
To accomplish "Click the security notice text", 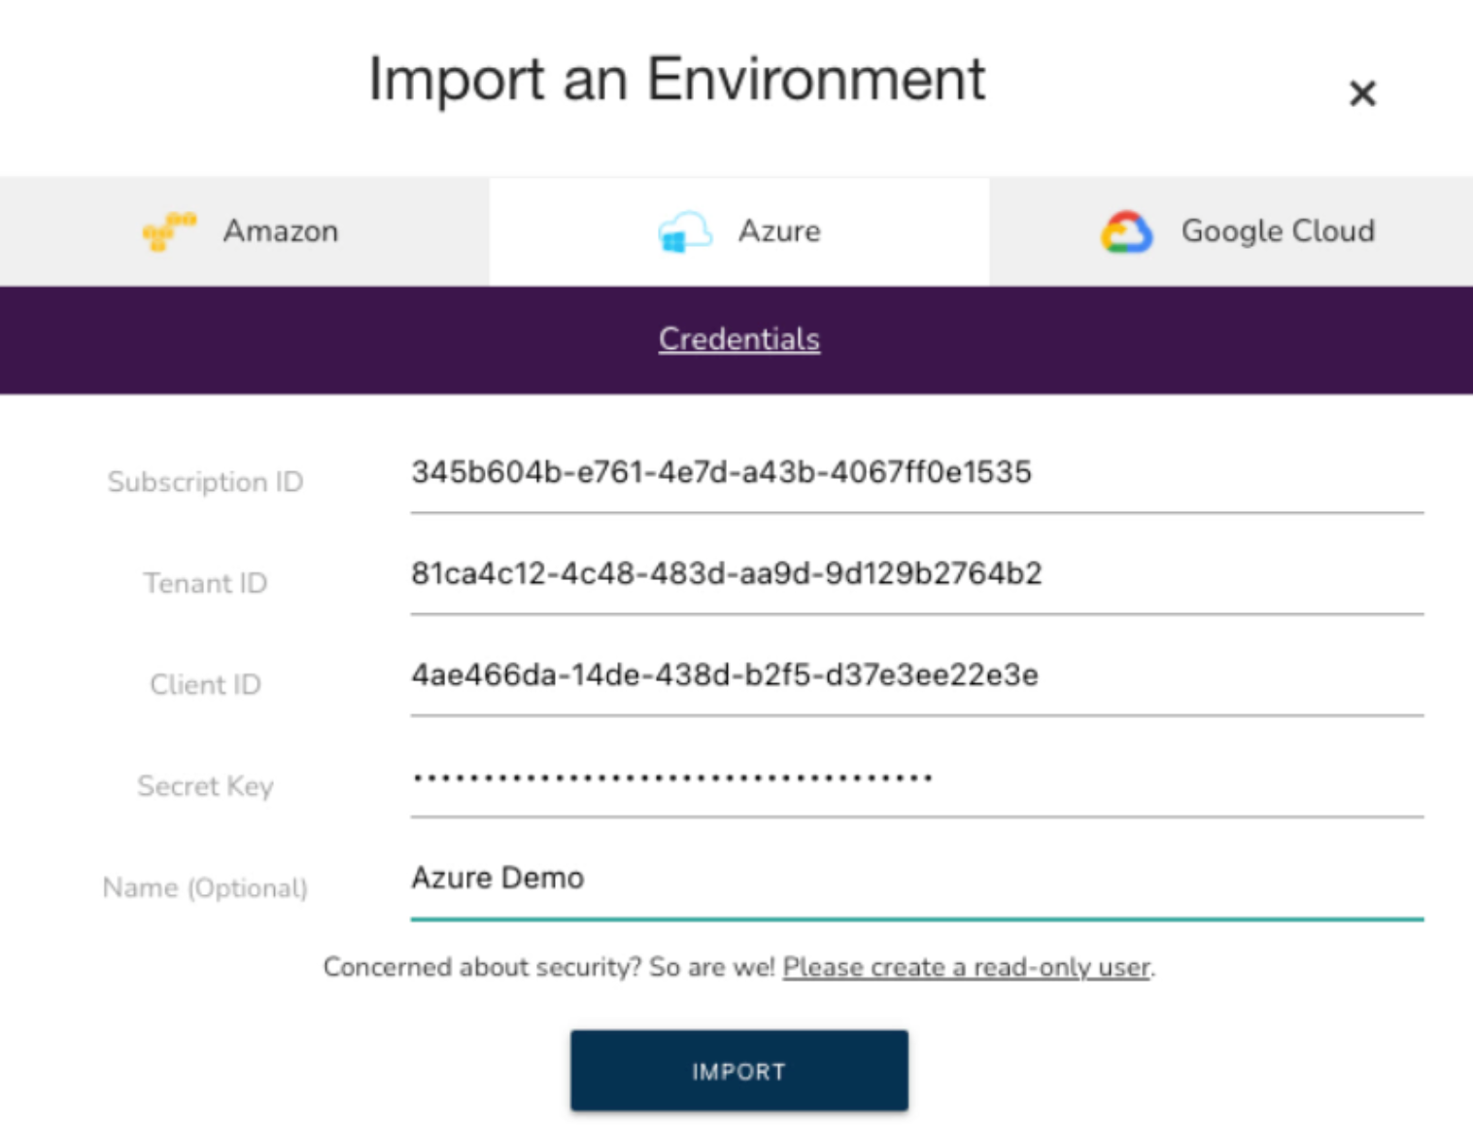I will tap(549, 967).
